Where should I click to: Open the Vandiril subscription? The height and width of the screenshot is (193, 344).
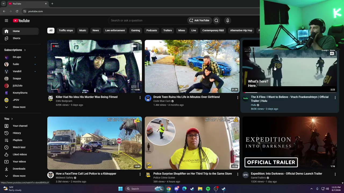[x=21, y=71]
